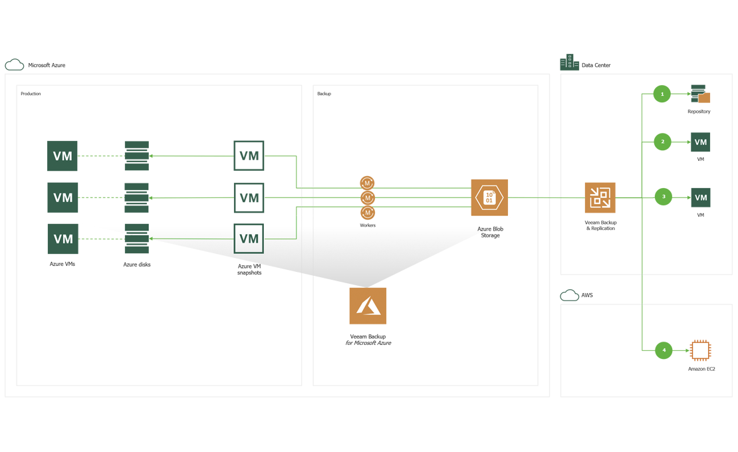Select the green circle numbered 2
This screenshot has width=738, height=452.
click(x=662, y=142)
